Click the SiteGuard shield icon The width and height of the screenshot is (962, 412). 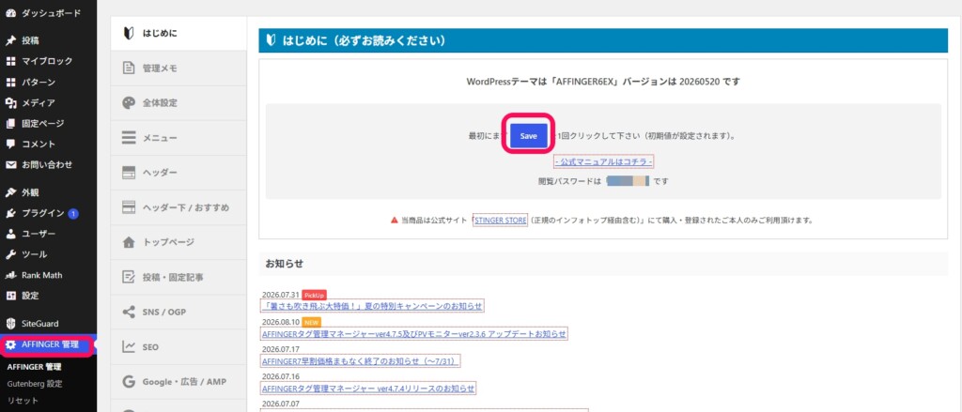10,324
